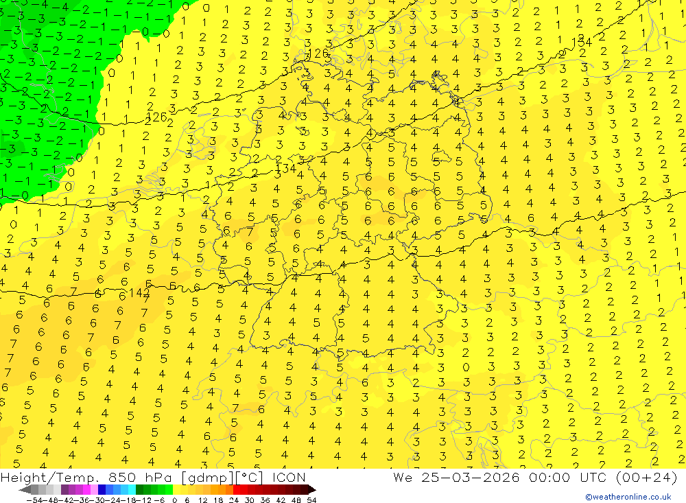The width and height of the screenshot is (686, 503).
Task: Click the legend value 54
Action: pyautogui.click(x=311, y=500)
